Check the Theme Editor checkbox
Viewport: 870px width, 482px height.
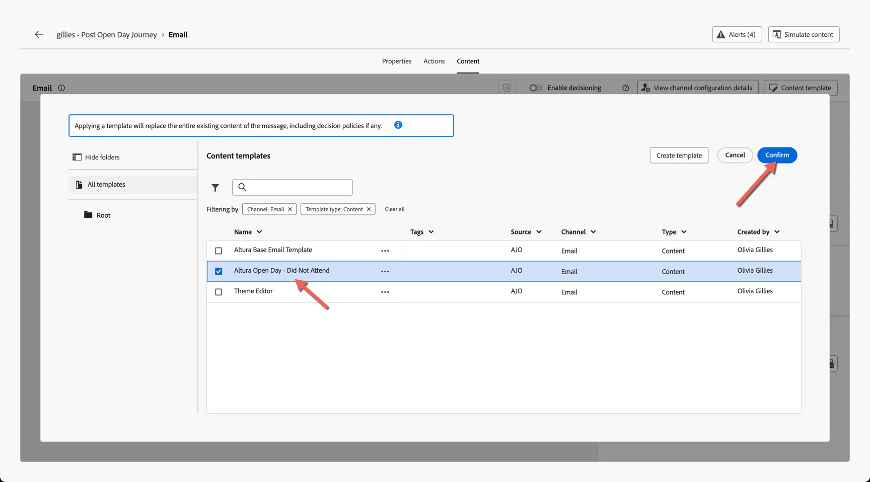(219, 292)
